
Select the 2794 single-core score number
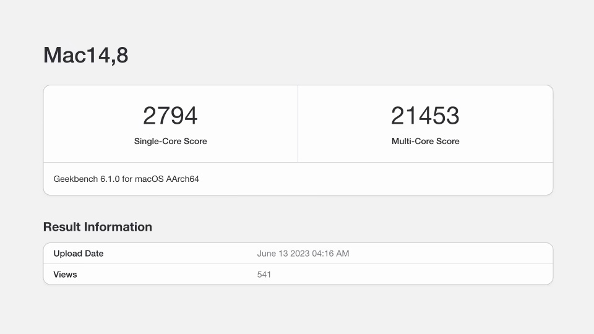tap(170, 116)
